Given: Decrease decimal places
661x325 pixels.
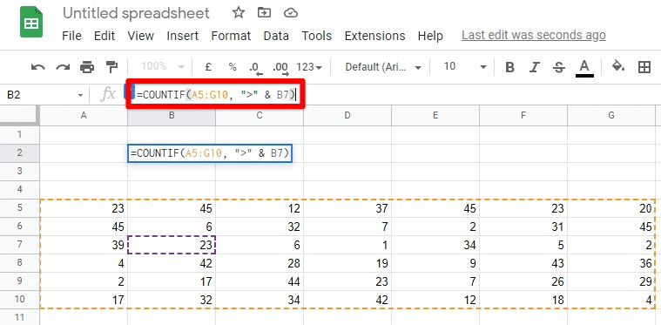Looking at the screenshot, I should tap(256, 68).
